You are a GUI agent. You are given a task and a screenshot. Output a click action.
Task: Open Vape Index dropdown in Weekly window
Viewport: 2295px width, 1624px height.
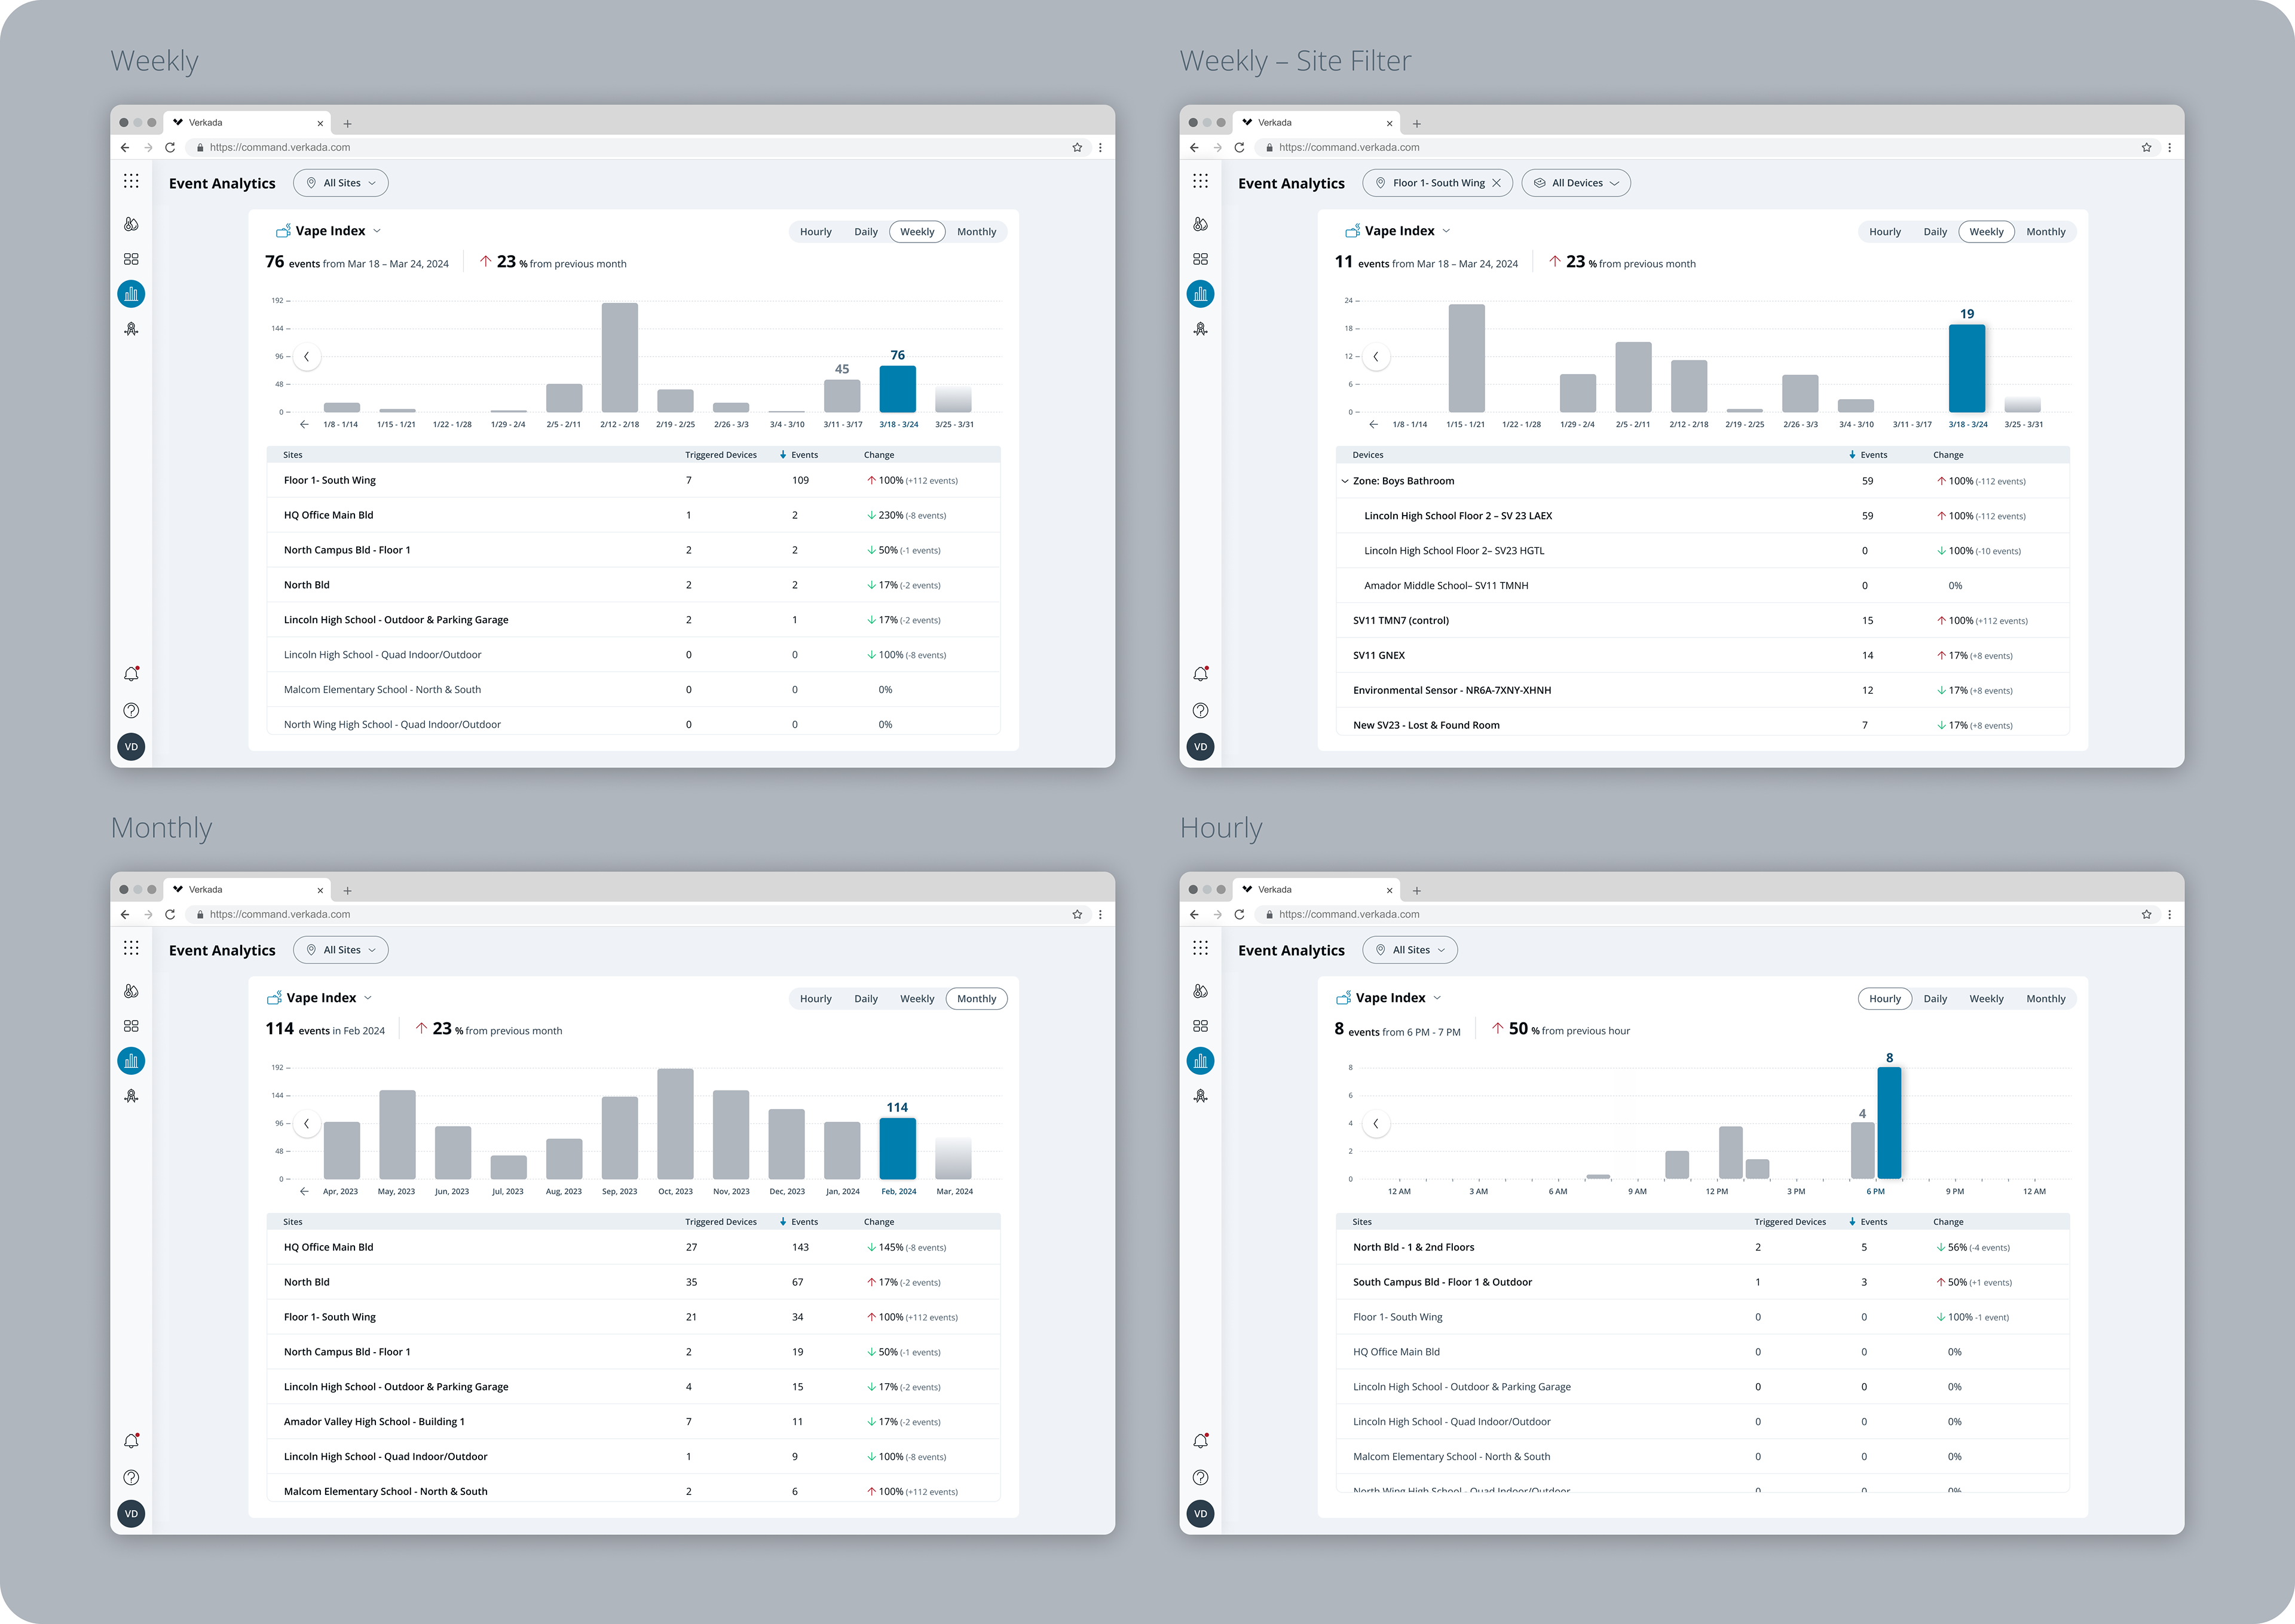[x=329, y=231]
